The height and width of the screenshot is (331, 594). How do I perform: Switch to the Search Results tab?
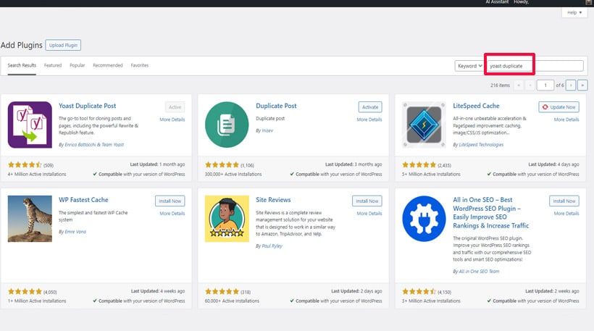point(22,65)
